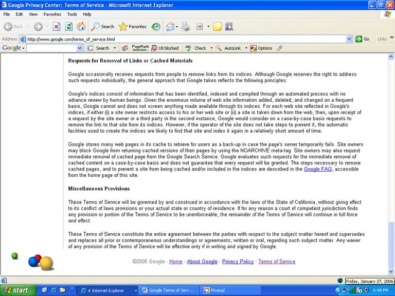Expand Google Search button options arrow
The height and width of the screenshot is (296, 395).
(115, 48)
